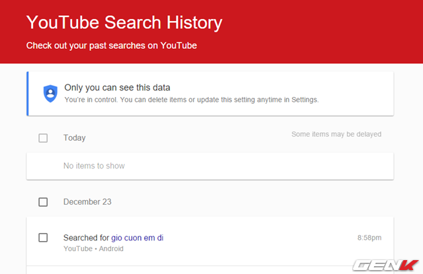Click 'Some items may be delayed' notice

pos(336,134)
